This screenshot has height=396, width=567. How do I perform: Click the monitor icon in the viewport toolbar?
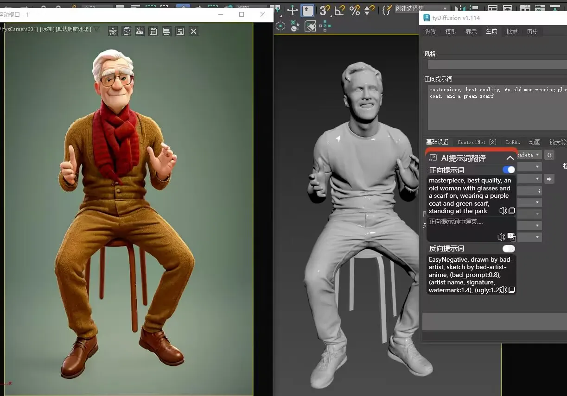coord(166,31)
